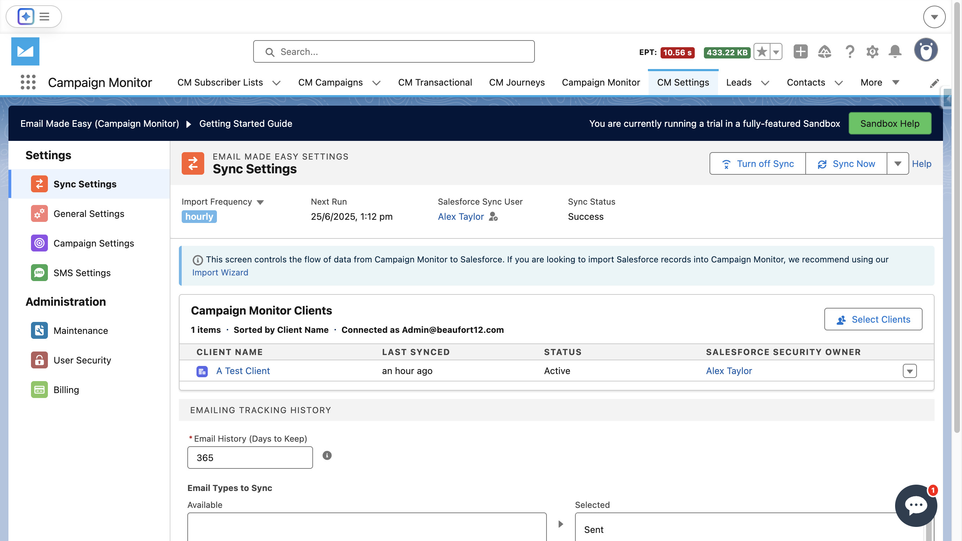Click the Sync Settings header orange icon
Image resolution: width=962 pixels, height=541 pixels.
193,163
